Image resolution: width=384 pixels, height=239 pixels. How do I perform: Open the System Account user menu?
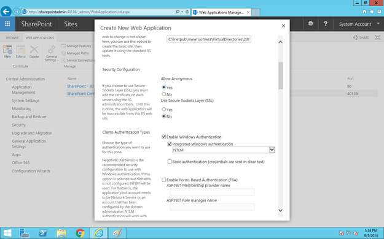[x=359, y=24]
